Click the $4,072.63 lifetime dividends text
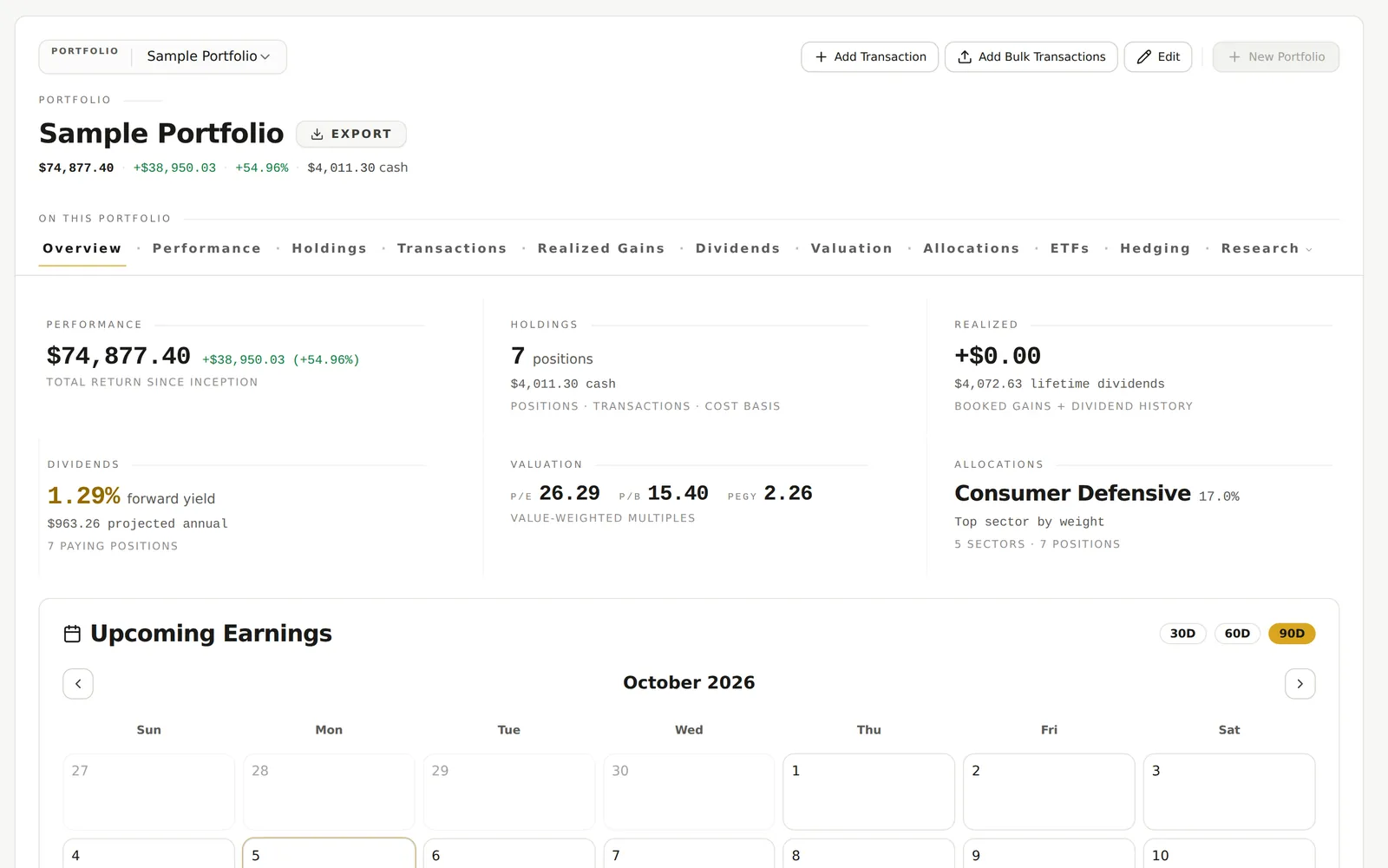This screenshot has height=868, width=1388. pyautogui.click(x=1059, y=384)
